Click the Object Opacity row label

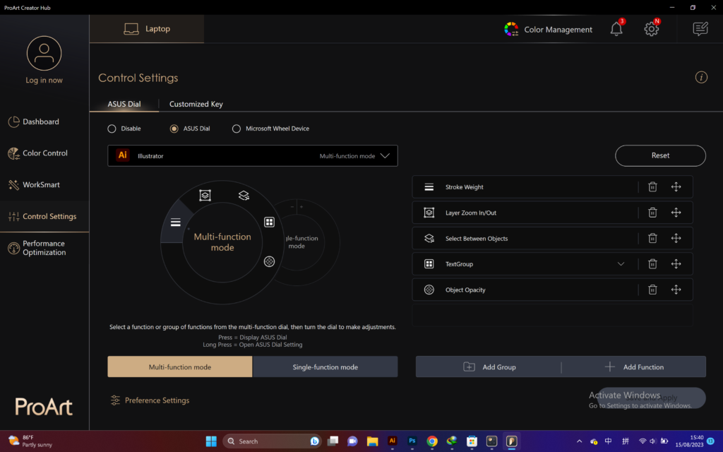point(465,290)
